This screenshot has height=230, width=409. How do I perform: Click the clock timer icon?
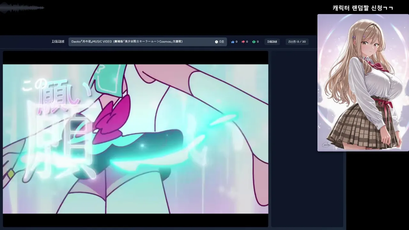(216, 42)
